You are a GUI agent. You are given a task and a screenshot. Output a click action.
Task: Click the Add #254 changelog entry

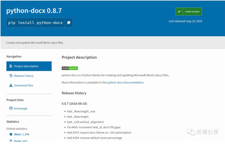coord(95,138)
